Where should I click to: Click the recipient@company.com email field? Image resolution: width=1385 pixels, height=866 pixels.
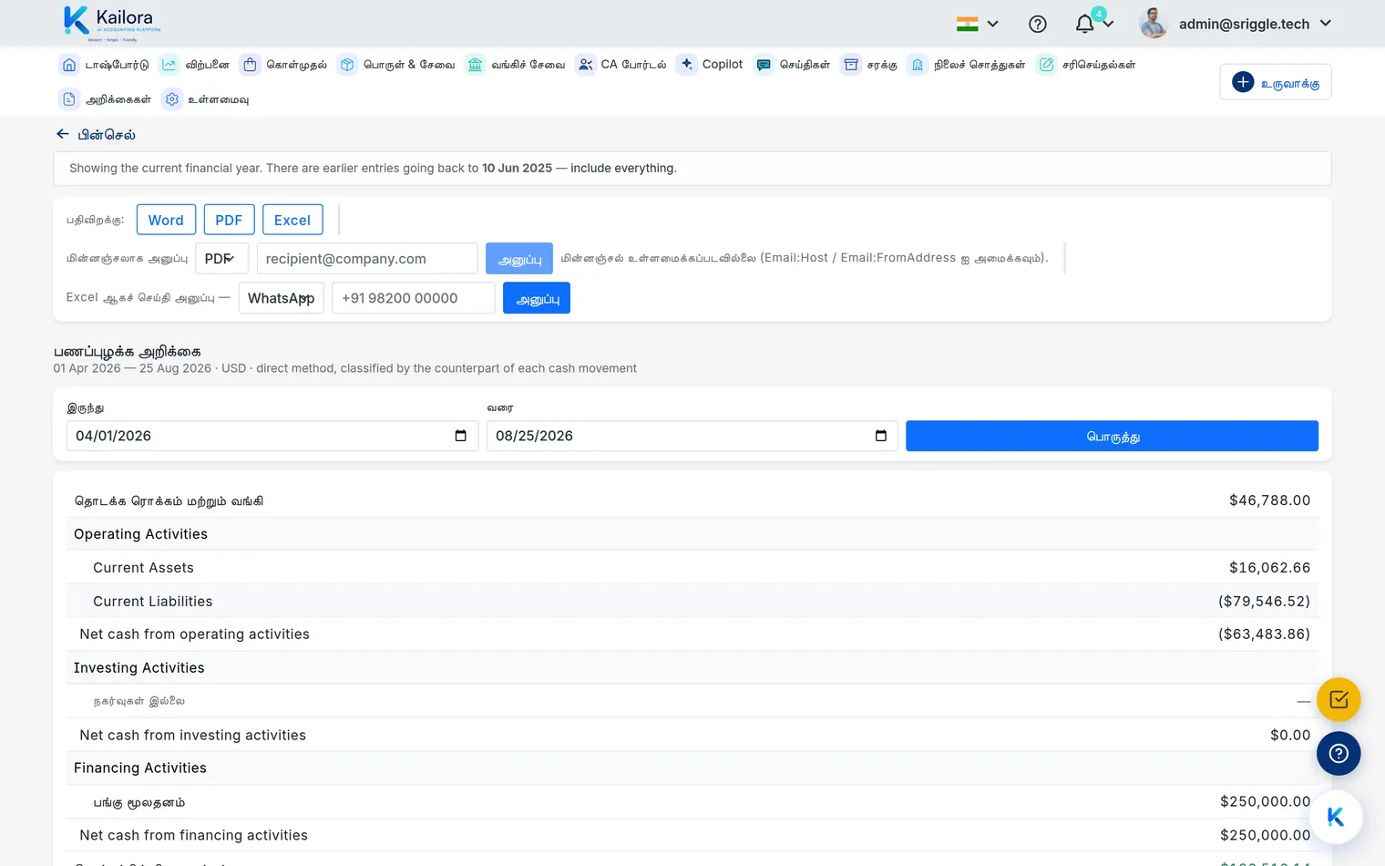pyautogui.click(x=367, y=259)
